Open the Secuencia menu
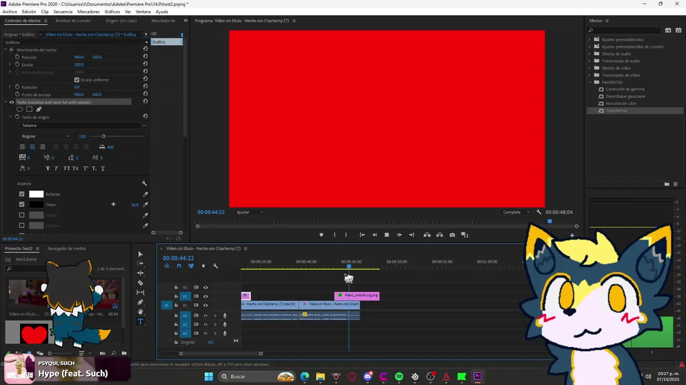Viewport: 686px width, 385px height. 63,11
